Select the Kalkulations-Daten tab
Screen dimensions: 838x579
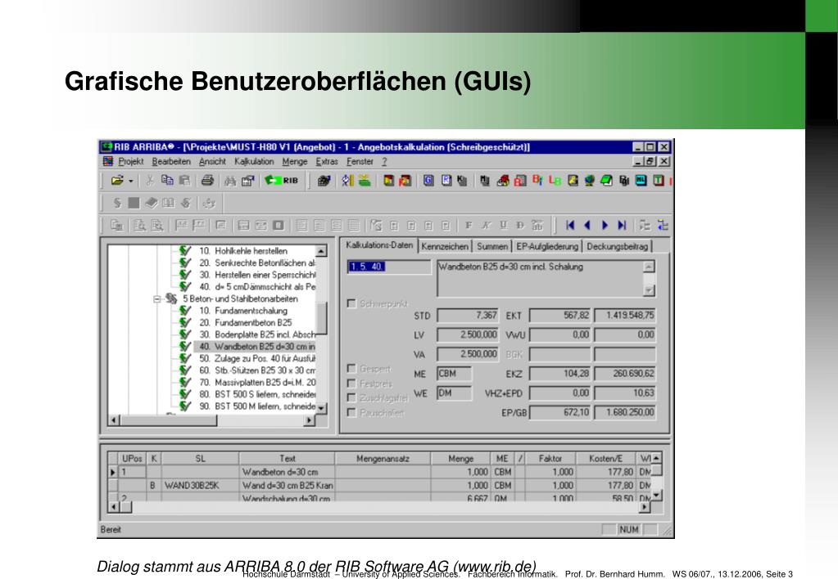379,245
